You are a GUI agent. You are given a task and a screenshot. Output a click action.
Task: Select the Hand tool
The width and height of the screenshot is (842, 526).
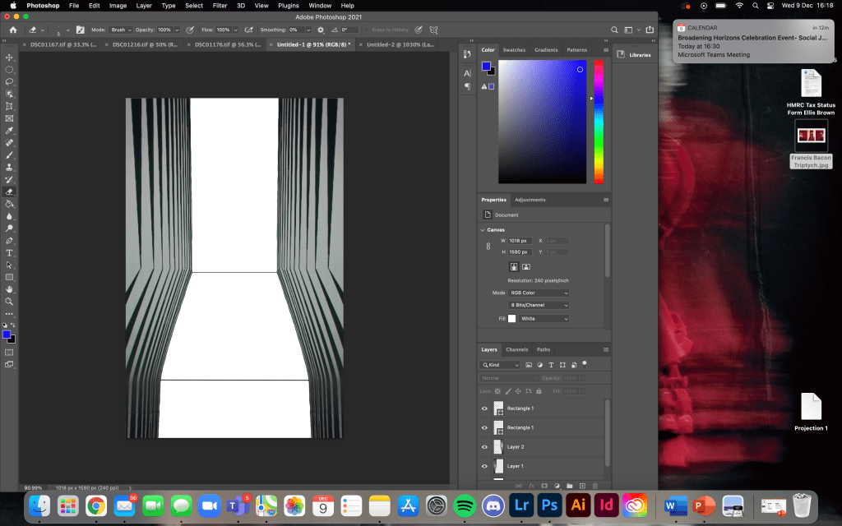pyautogui.click(x=10, y=289)
